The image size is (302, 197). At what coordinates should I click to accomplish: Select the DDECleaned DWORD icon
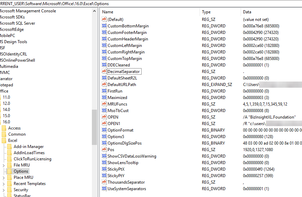coord(104,65)
